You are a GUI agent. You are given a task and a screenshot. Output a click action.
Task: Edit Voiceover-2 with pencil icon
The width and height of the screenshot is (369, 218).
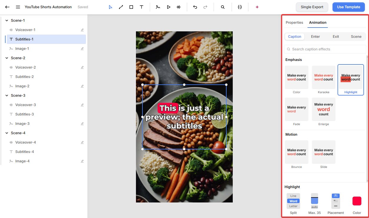[x=82, y=67]
